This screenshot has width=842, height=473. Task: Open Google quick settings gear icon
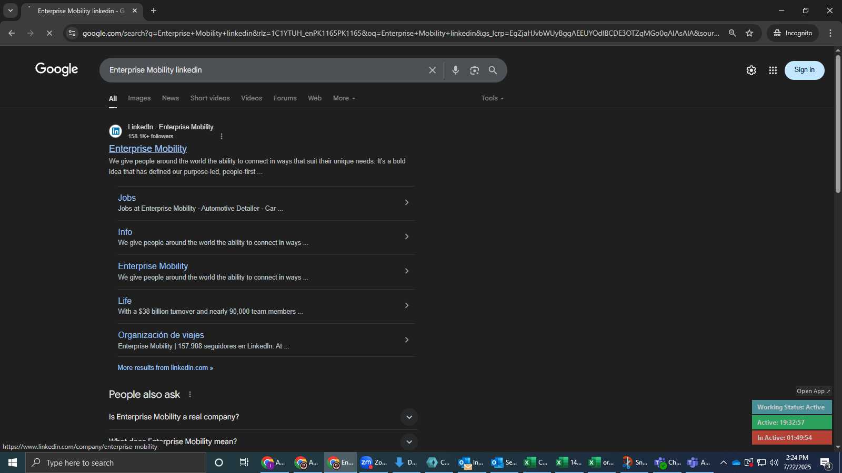751,70
